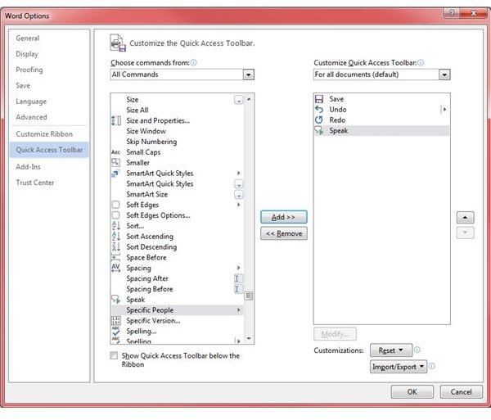The height and width of the screenshot is (420, 491).
Task: Open the Choose commands from dropdown
Action: [248, 75]
